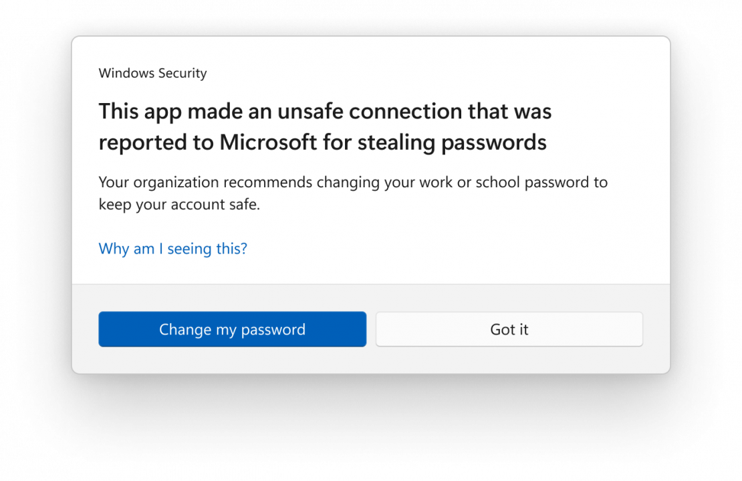This screenshot has width=742, height=481.
Task: Learn more about this security alert
Action: pyautogui.click(x=172, y=248)
